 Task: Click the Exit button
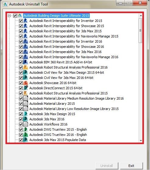point(131,166)
